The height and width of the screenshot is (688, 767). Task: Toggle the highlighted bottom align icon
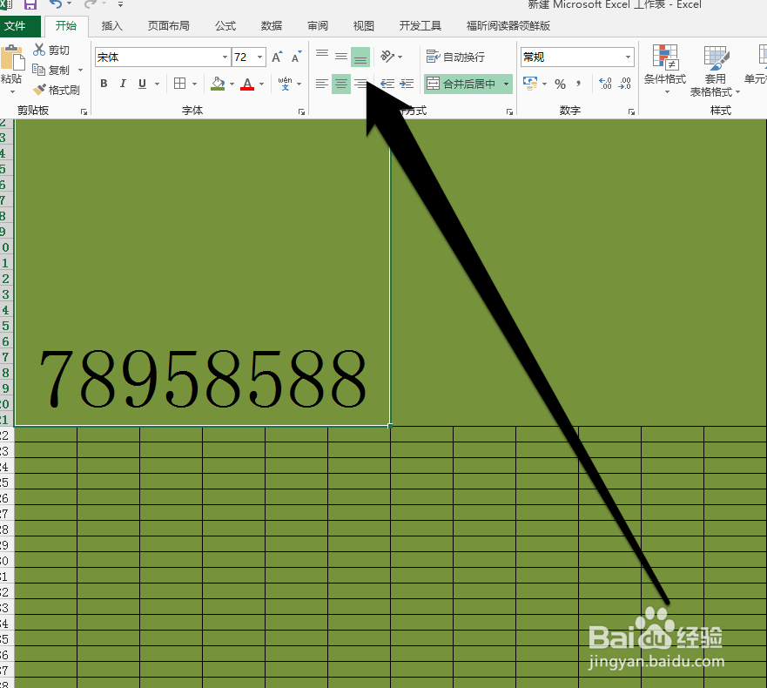(360, 57)
